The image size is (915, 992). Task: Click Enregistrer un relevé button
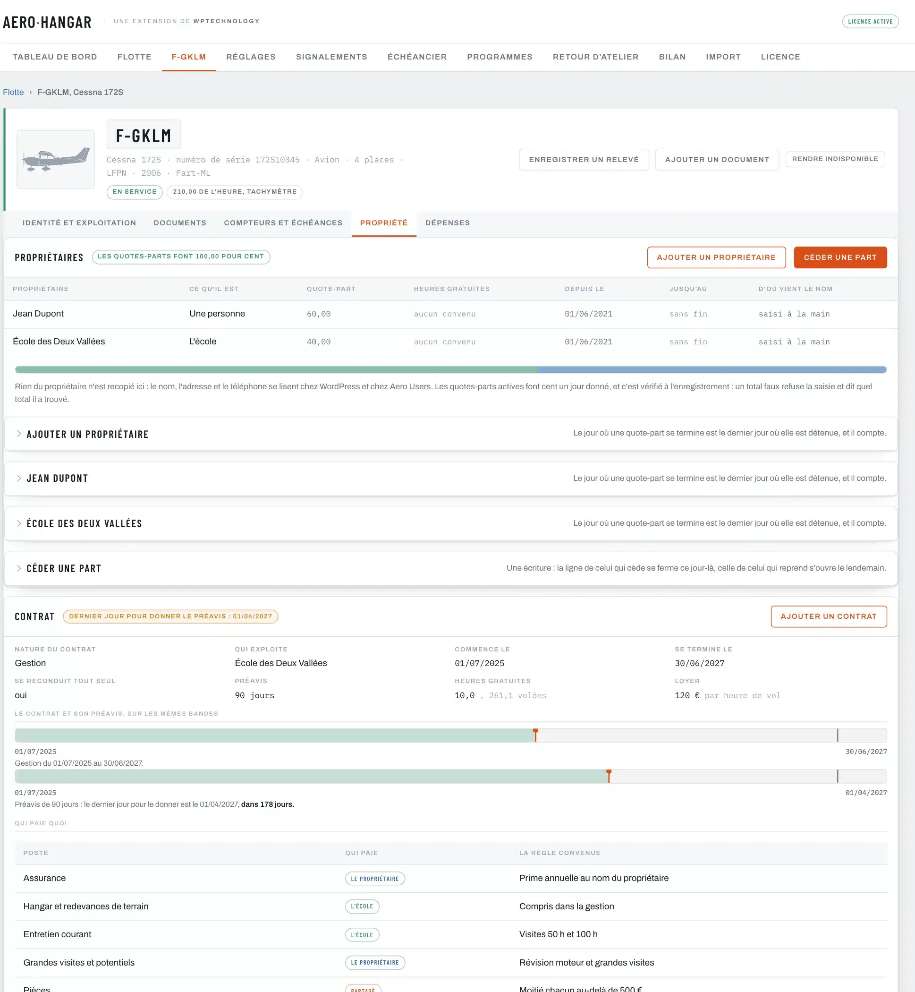point(584,160)
